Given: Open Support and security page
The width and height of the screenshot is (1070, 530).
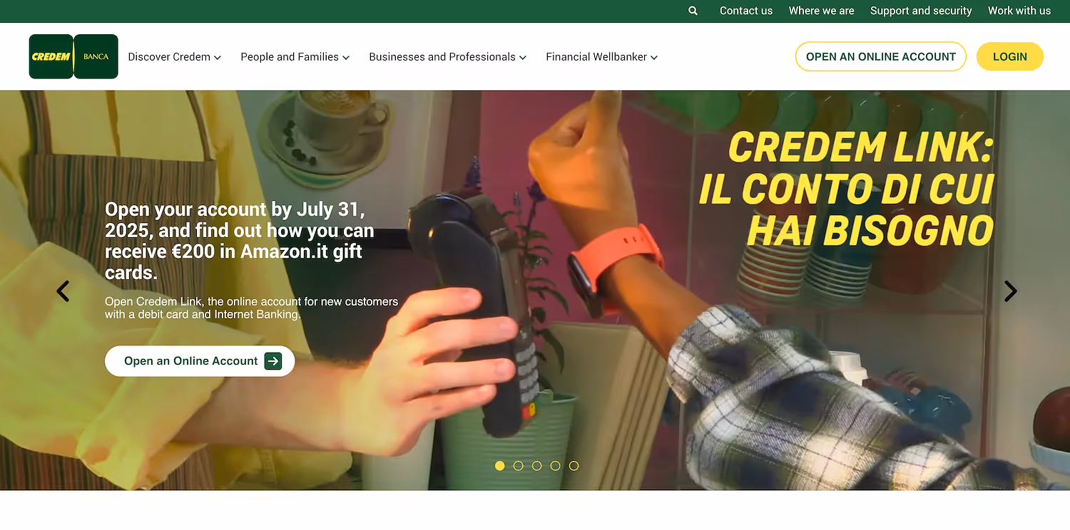Looking at the screenshot, I should click(921, 11).
